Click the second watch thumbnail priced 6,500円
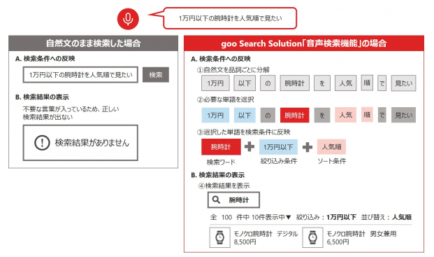 coord(312,237)
